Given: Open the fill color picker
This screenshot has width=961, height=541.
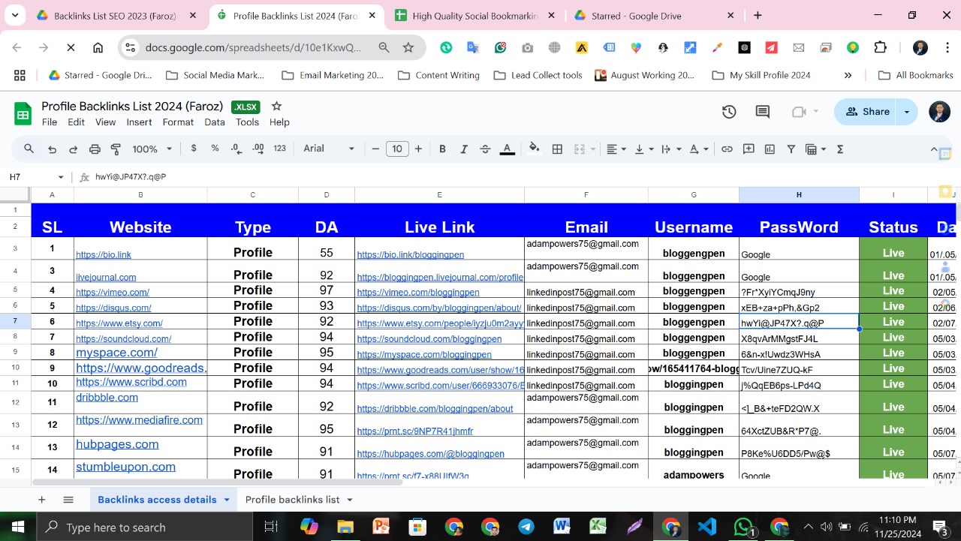Looking at the screenshot, I should coord(535,149).
